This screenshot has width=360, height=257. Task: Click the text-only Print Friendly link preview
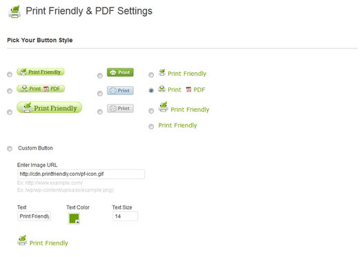point(178,125)
